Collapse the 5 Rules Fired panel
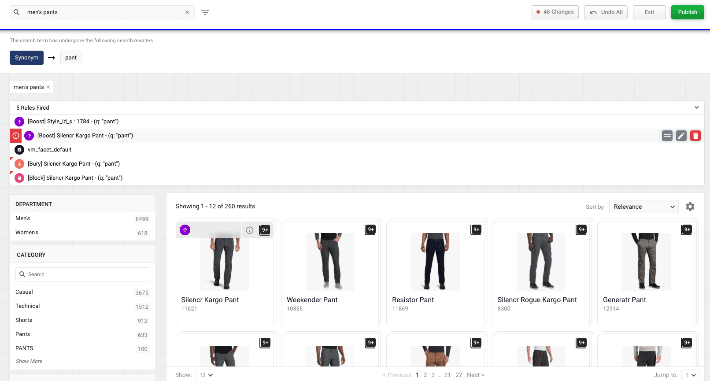710x381 pixels. [x=697, y=107]
